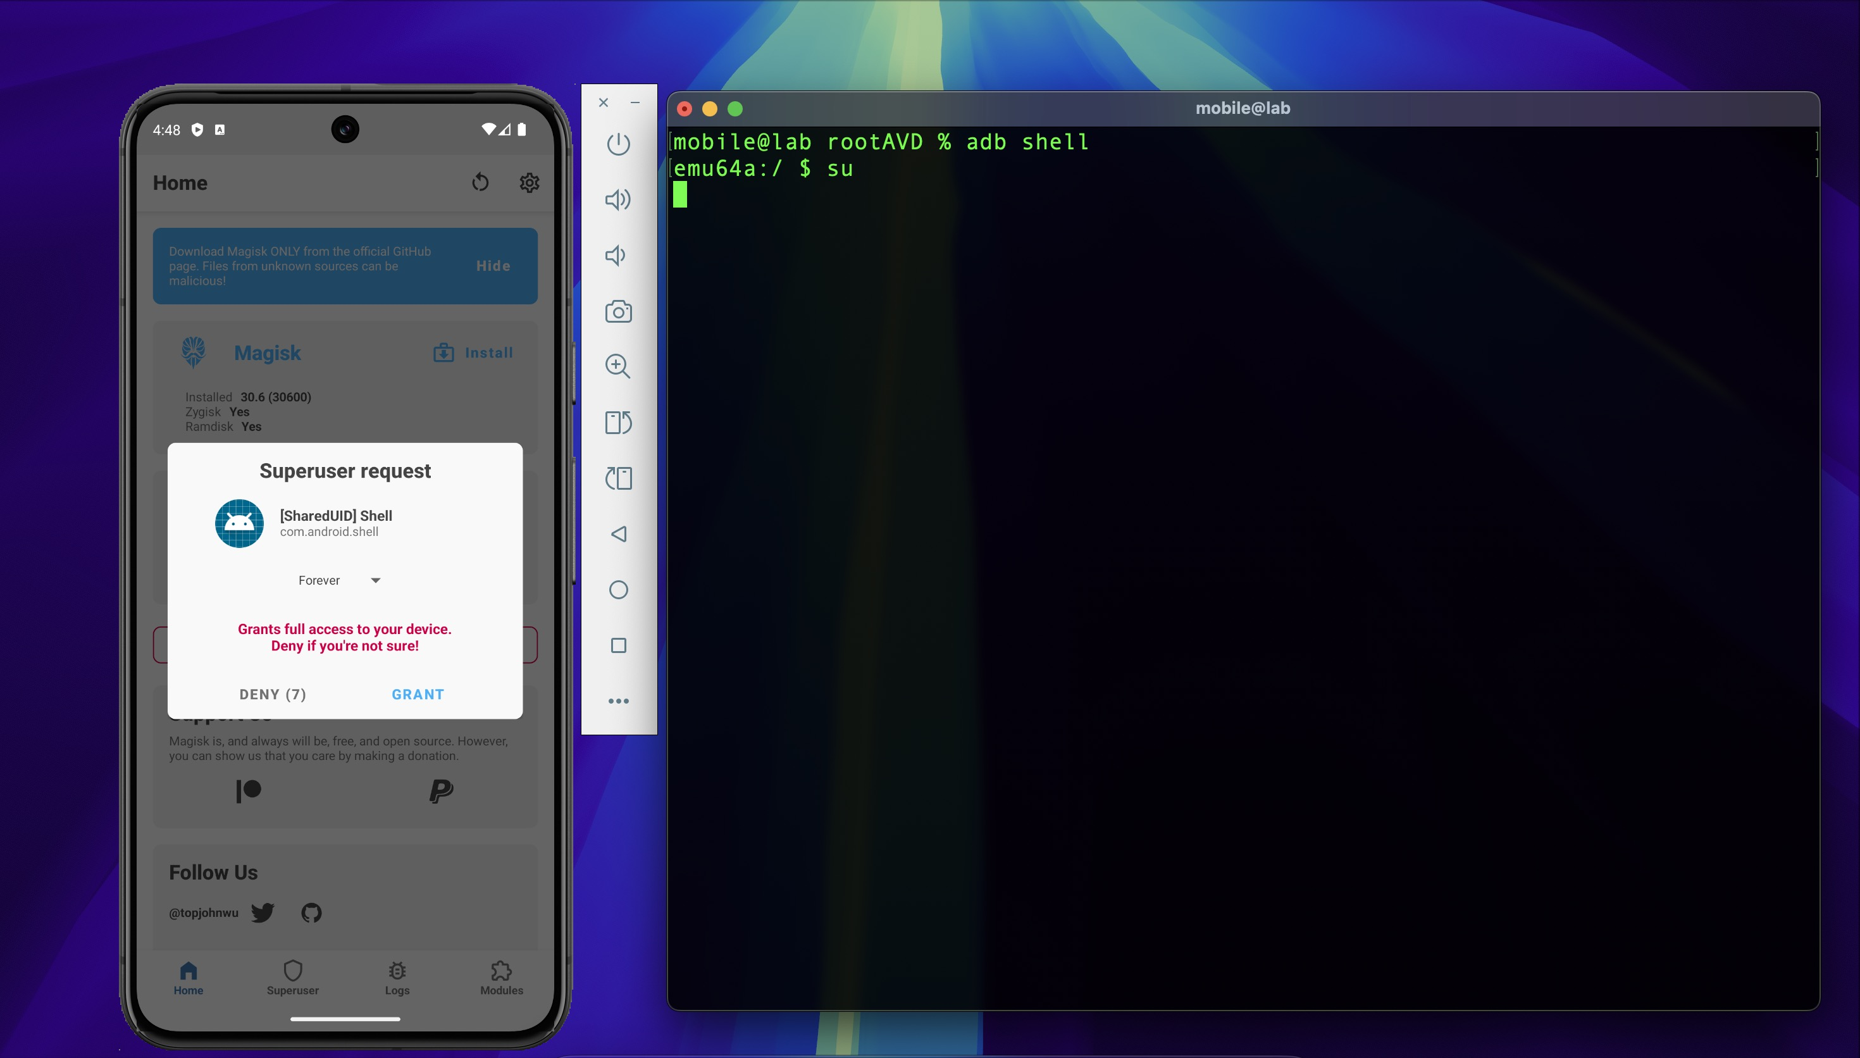Open emulator extended controls (three dots)
The image size is (1860, 1058).
tap(618, 701)
